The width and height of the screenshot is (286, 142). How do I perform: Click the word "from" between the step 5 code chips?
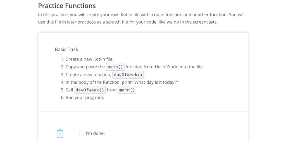pyautogui.click(x=112, y=90)
